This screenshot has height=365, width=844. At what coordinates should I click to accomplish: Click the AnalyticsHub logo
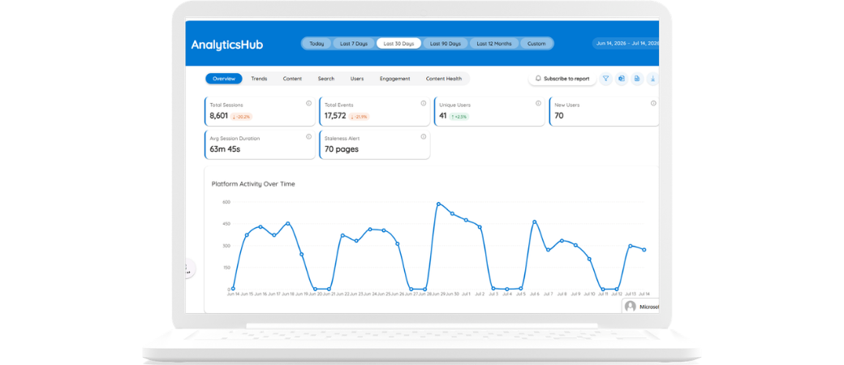coord(227,45)
